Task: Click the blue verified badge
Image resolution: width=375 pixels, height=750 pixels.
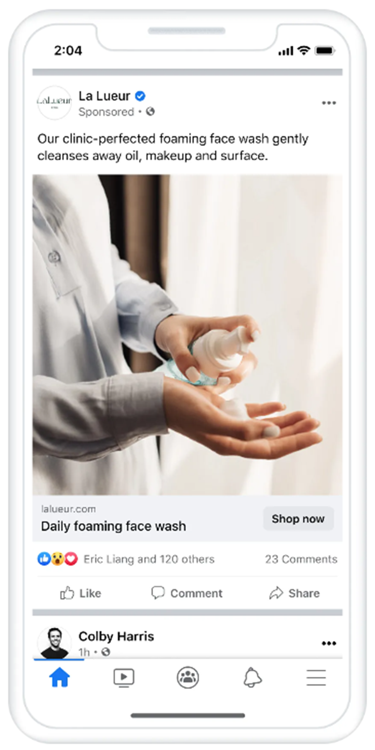Action: [140, 96]
